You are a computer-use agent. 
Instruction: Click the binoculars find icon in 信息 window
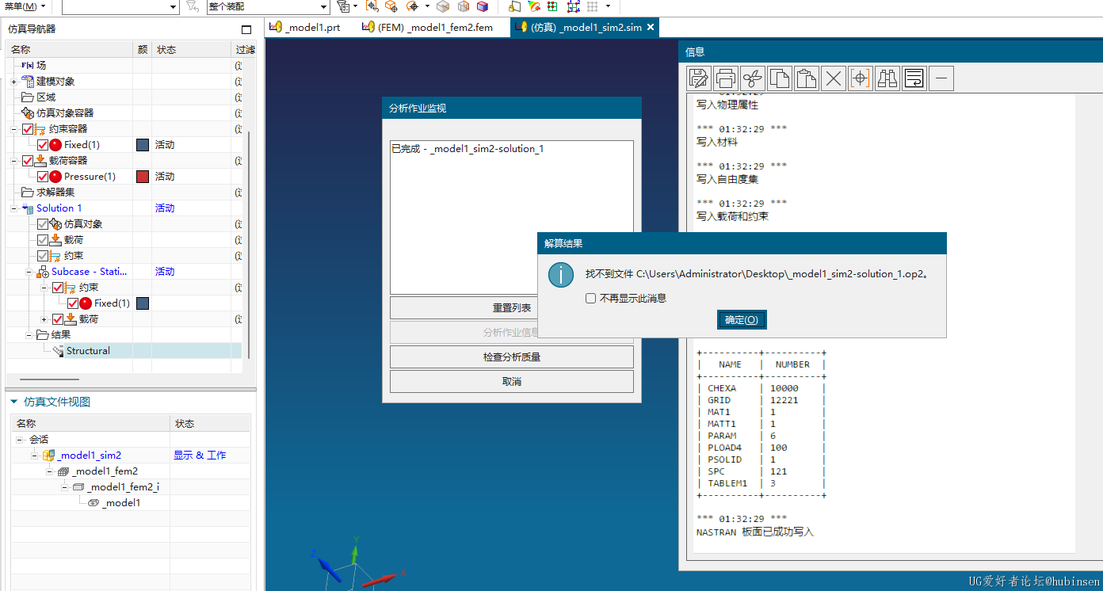(x=887, y=78)
